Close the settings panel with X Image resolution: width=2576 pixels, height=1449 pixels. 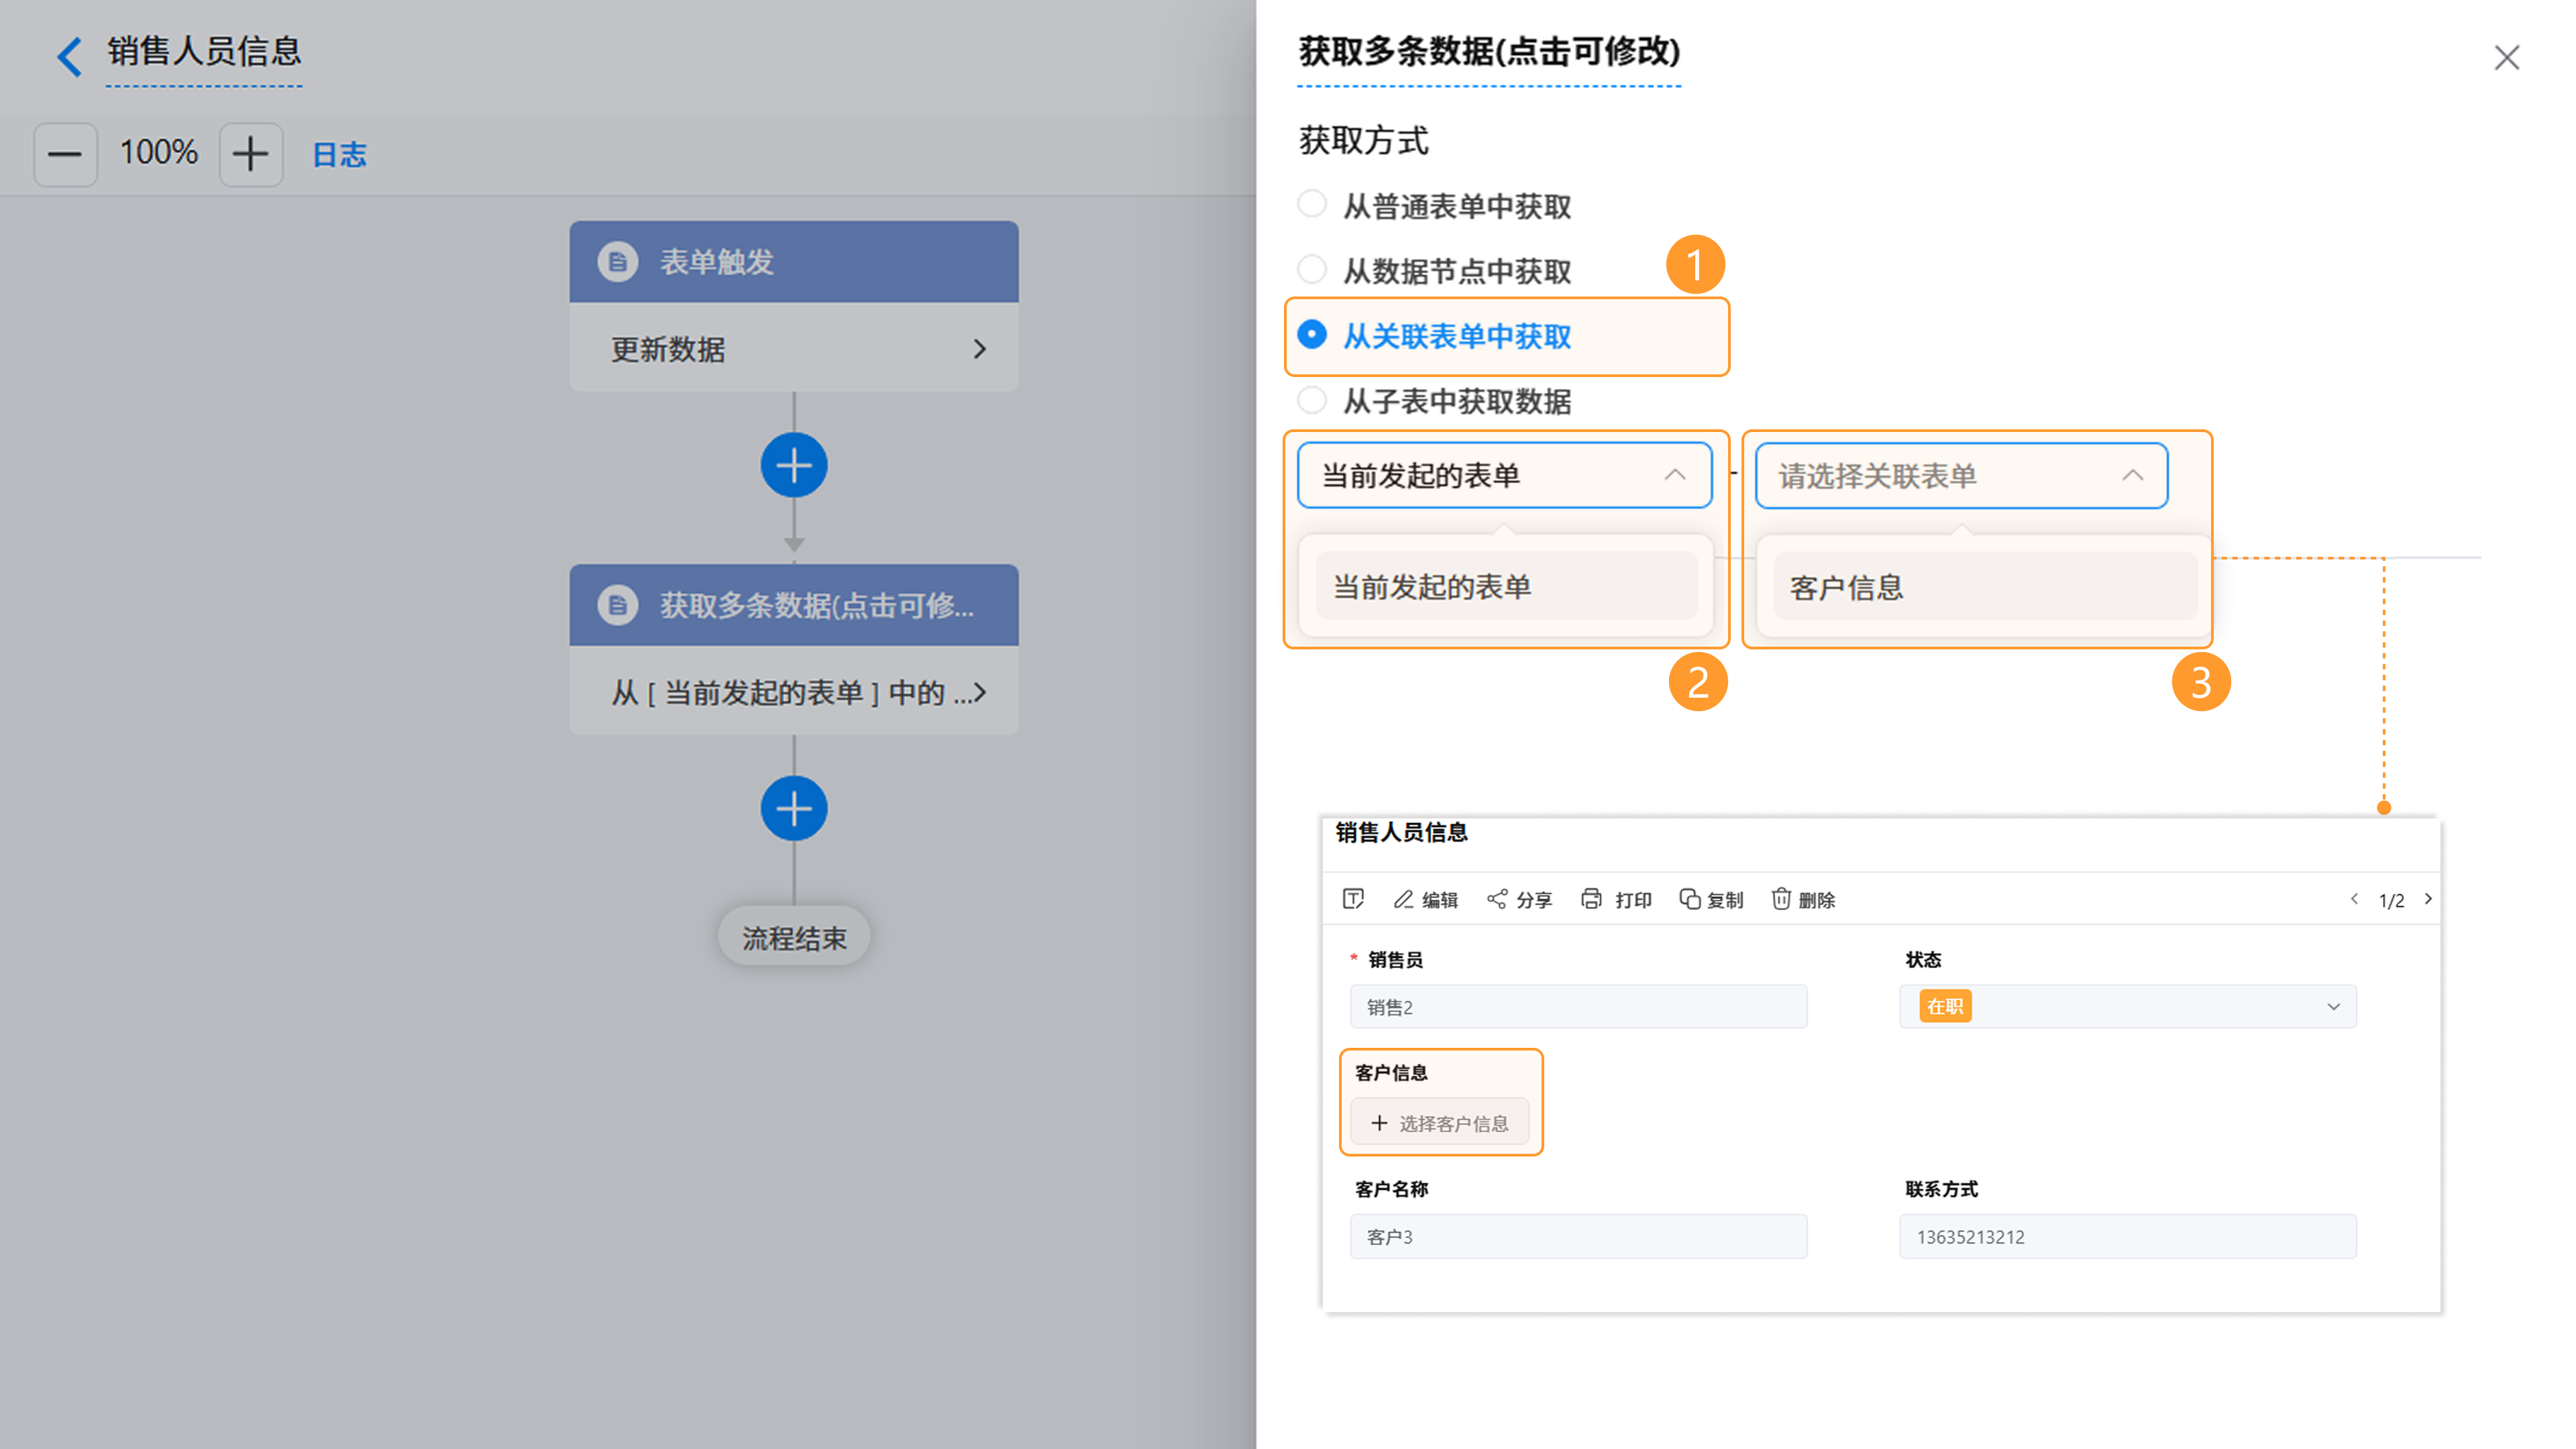(2506, 58)
